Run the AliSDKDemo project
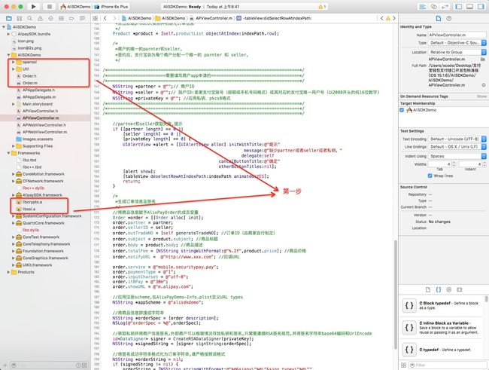The image size is (489, 370). (x=34, y=7)
